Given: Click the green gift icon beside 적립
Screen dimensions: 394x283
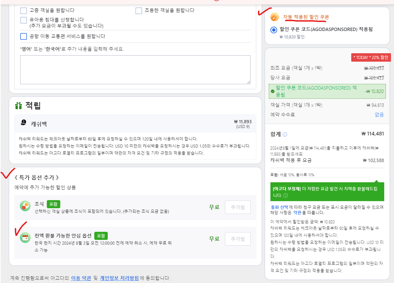Looking at the screenshot, I should click(x=18, y=106).
